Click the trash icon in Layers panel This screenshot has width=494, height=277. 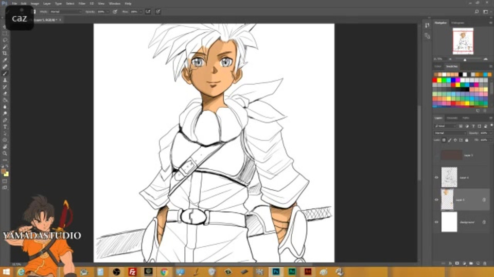(x=485, y=263)
